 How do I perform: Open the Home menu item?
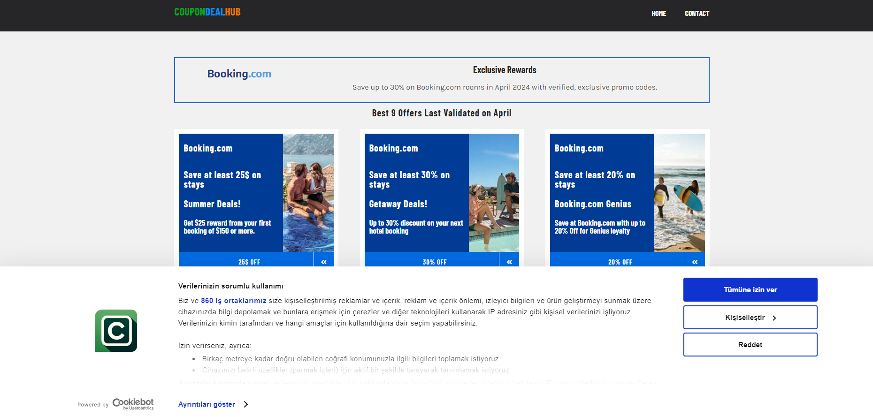[659, 14]
